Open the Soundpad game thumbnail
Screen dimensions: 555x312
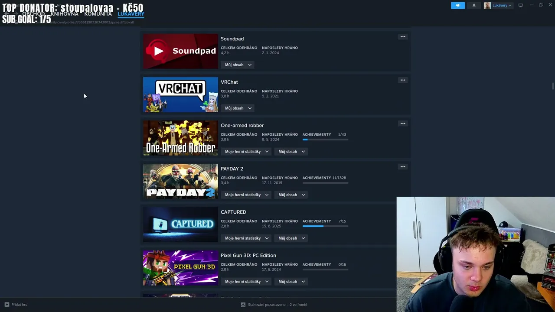[x=180, y=51]
